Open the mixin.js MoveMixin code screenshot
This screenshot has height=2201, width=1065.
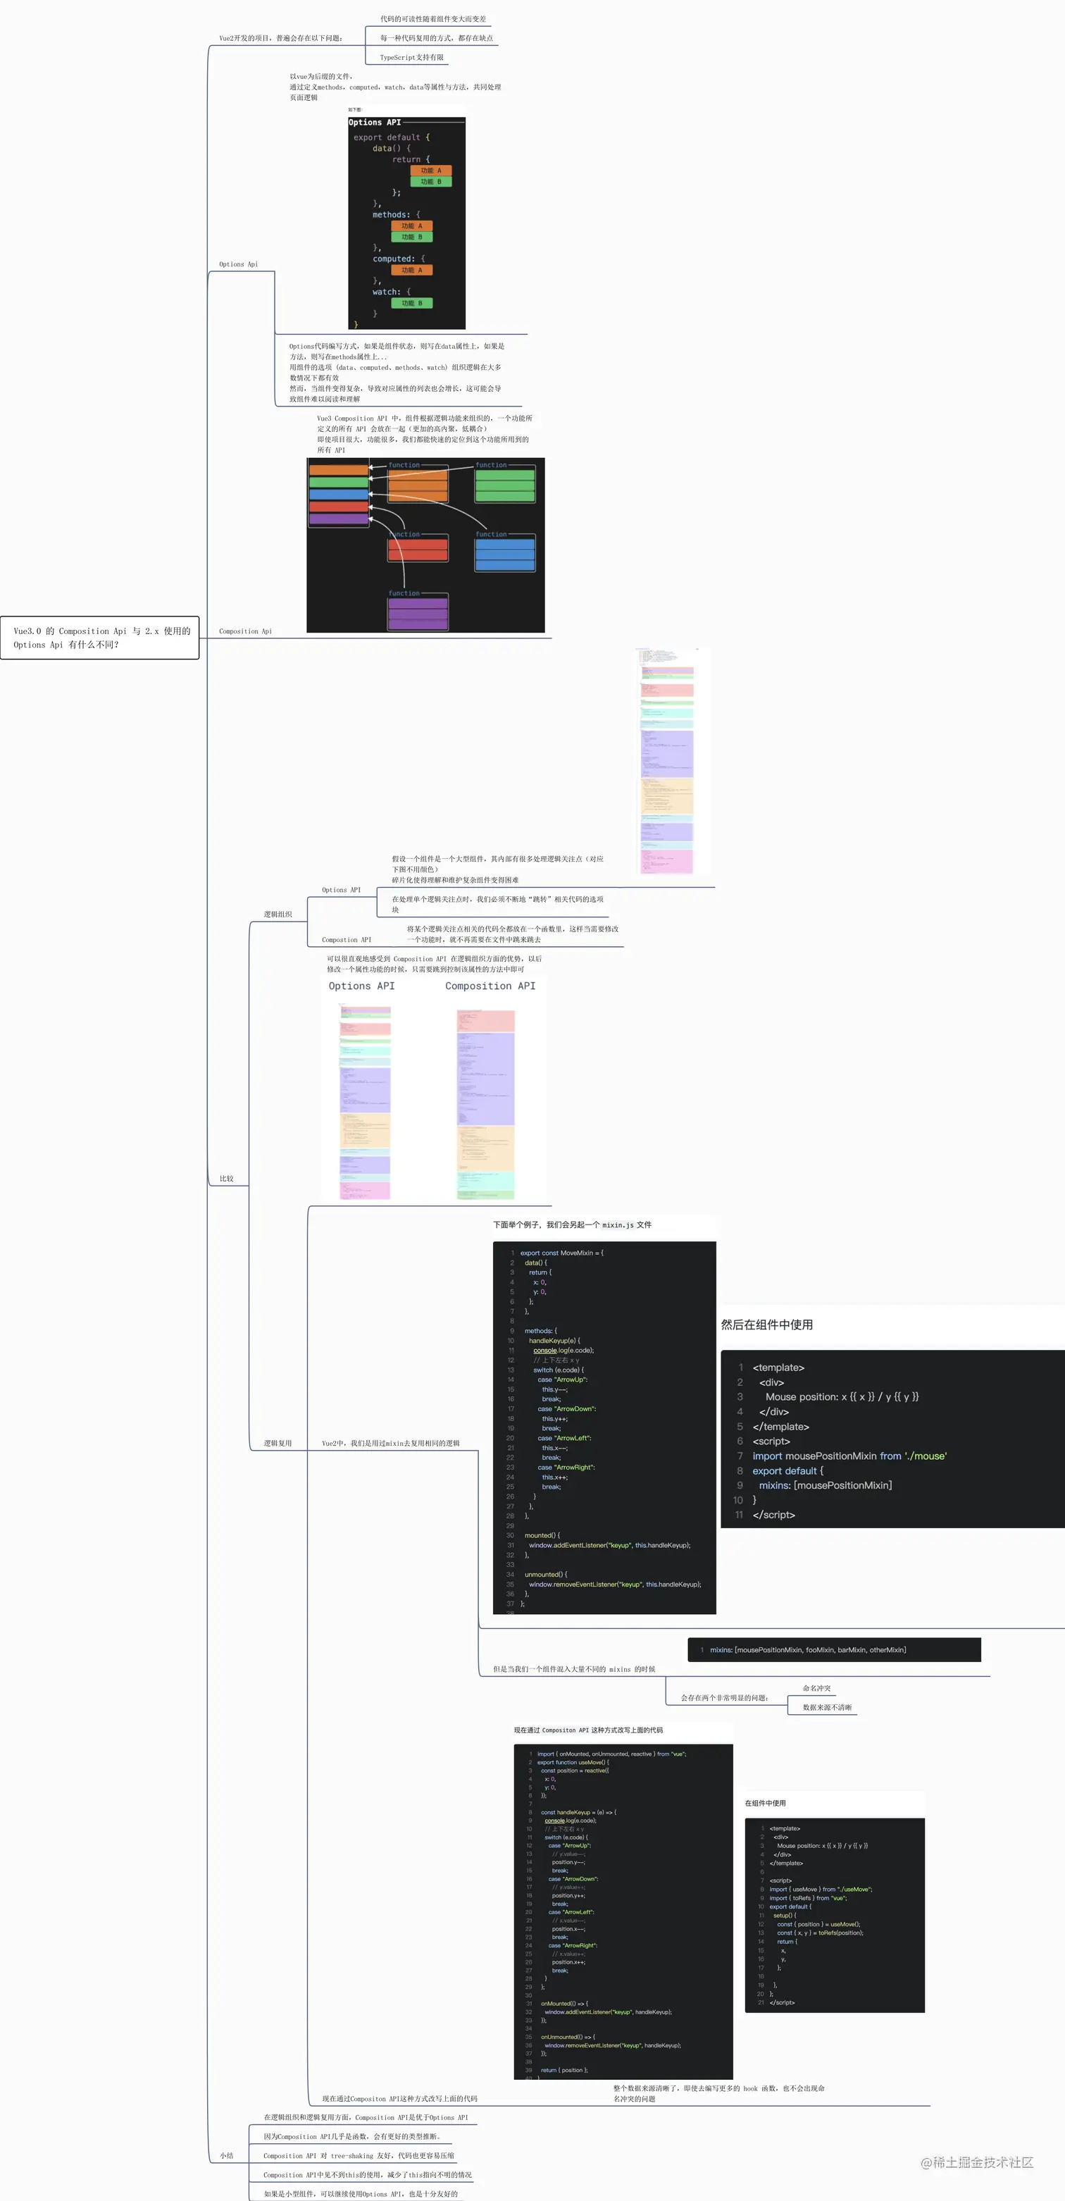(604, 1427)
